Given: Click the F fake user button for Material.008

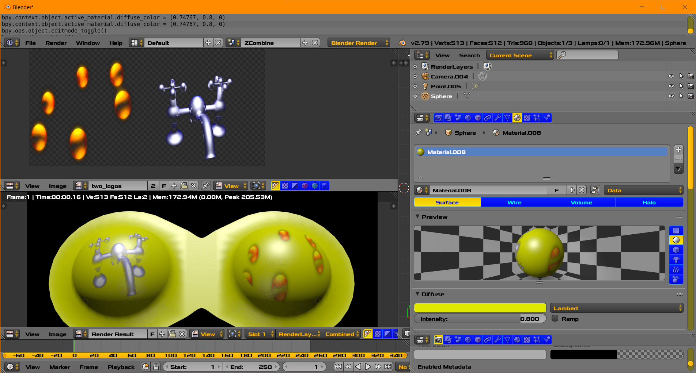Looking at the screenshot, I should [x=557, y=190].
